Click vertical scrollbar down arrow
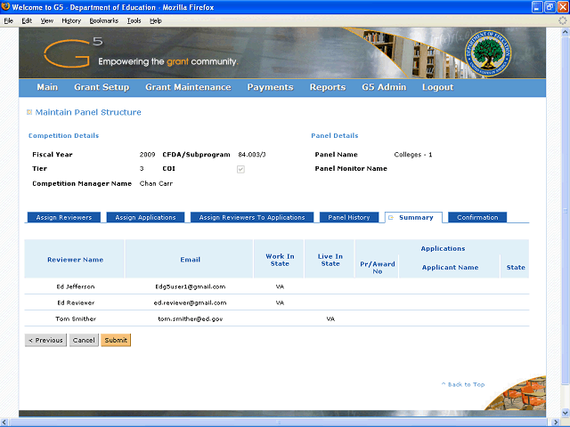This screenshot has width=570, height=427. (x=565, y=413)
